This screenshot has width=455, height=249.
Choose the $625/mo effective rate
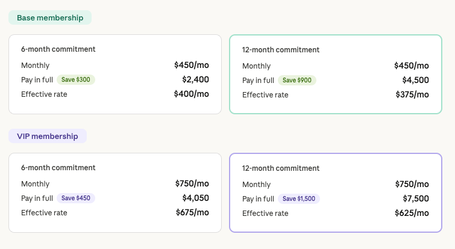[412, 213]
